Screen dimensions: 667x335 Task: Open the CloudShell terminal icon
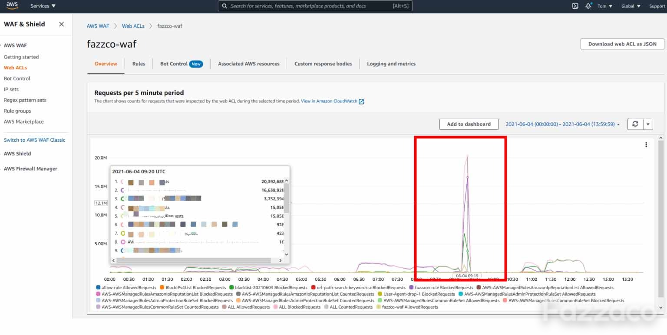click(575, 6)
